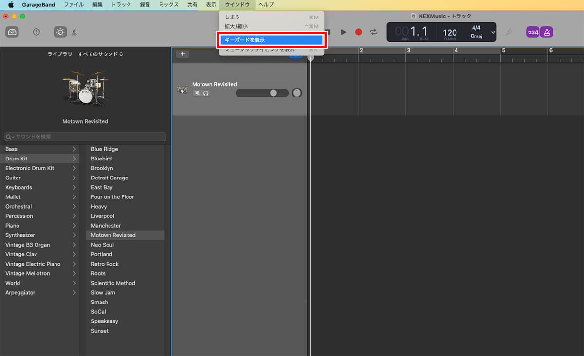584x356 pixels.
Task: Toggle the Smart Controls dial button
Action: [x=60, y=32]
